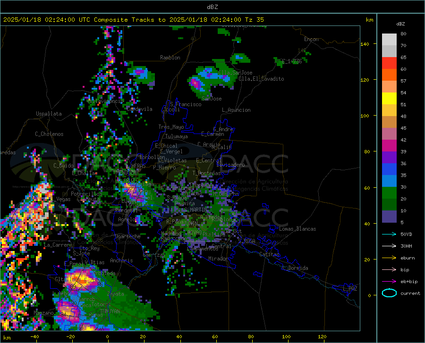
Task: Click the 'C_Guido' place label
Action: (63, 166)
